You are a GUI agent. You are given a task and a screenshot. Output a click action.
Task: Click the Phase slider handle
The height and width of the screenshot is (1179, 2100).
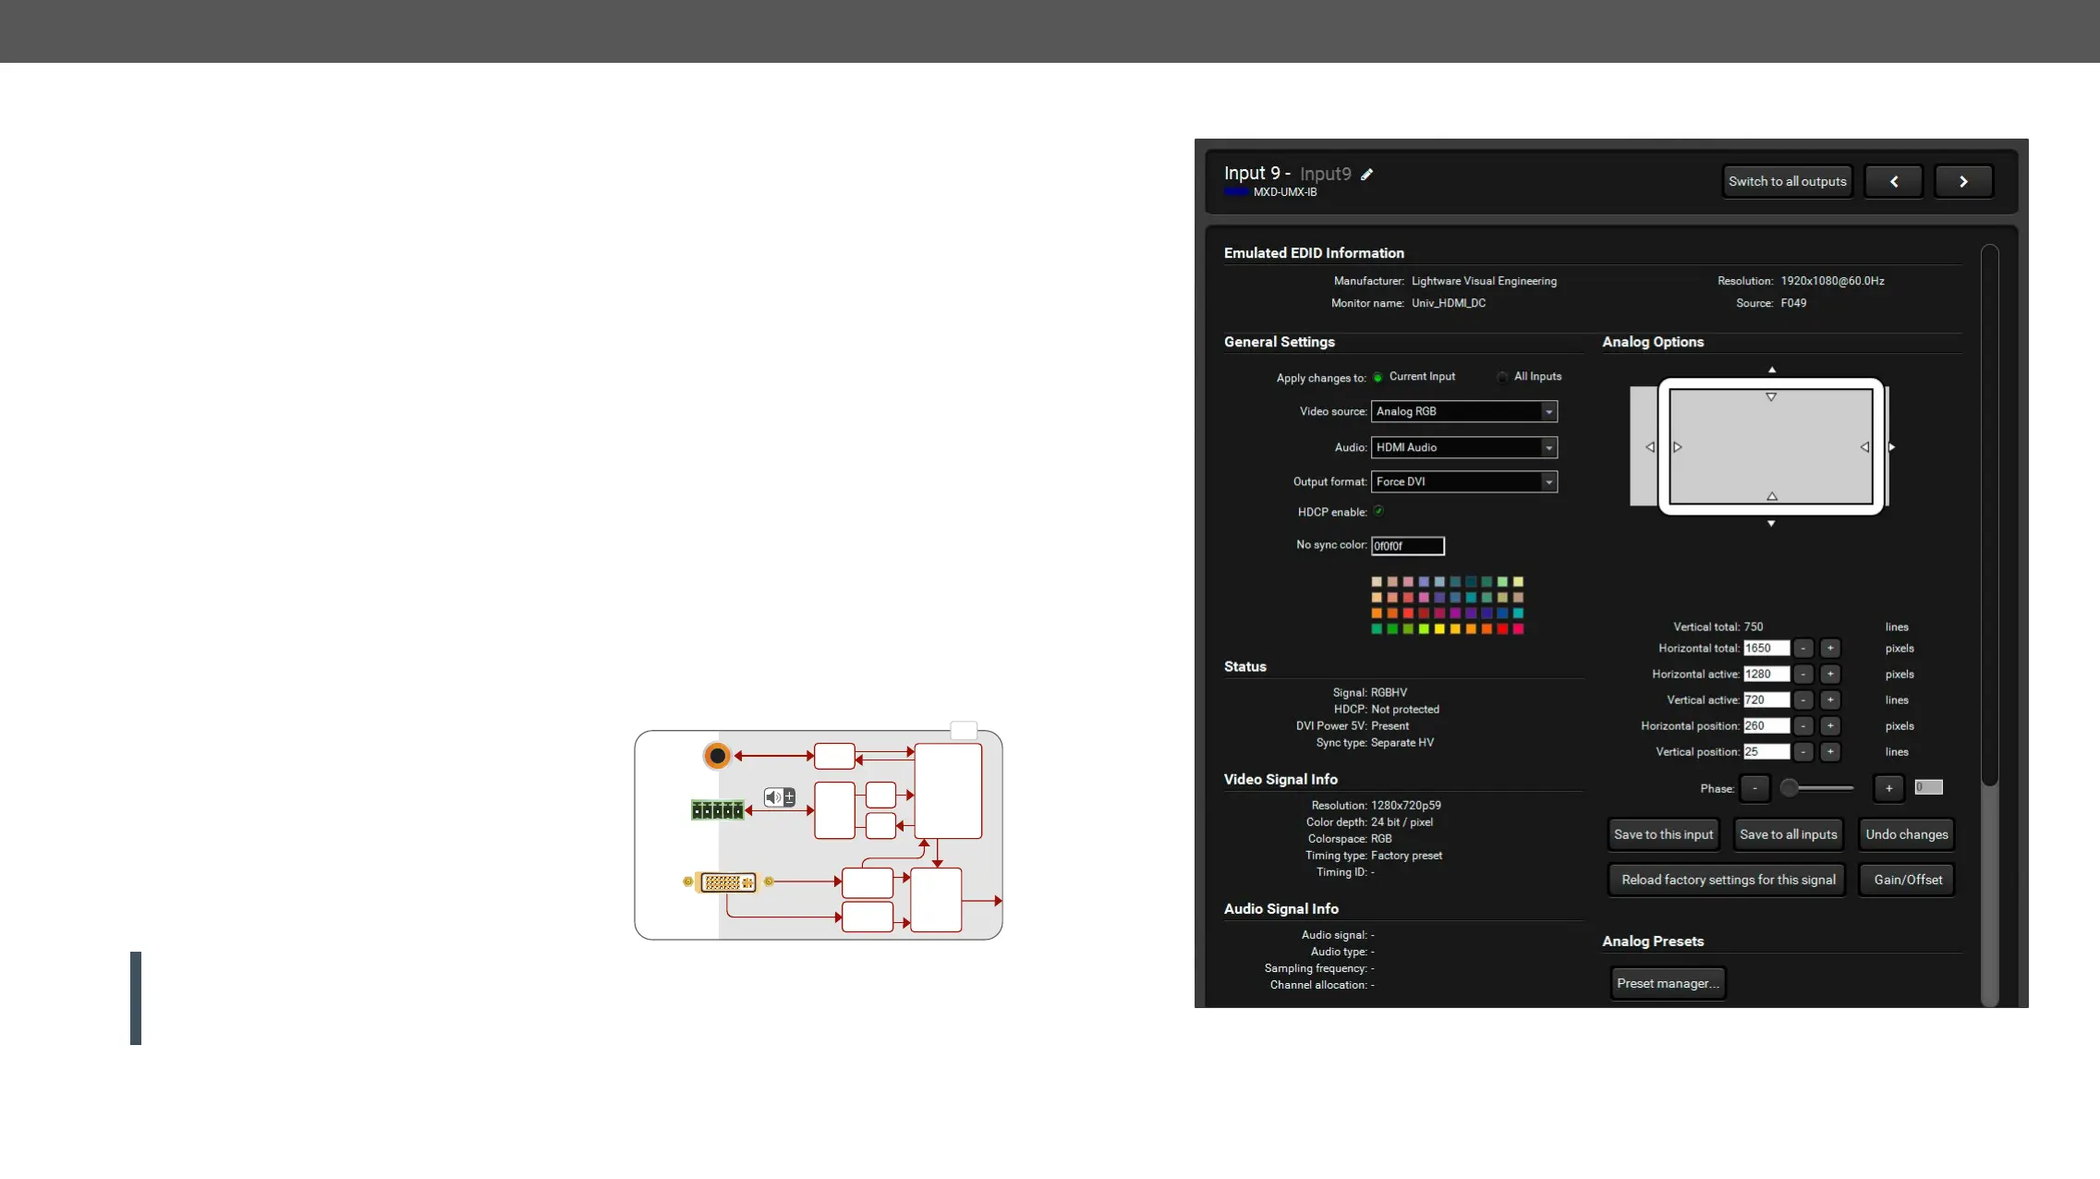click(1790, 788)
